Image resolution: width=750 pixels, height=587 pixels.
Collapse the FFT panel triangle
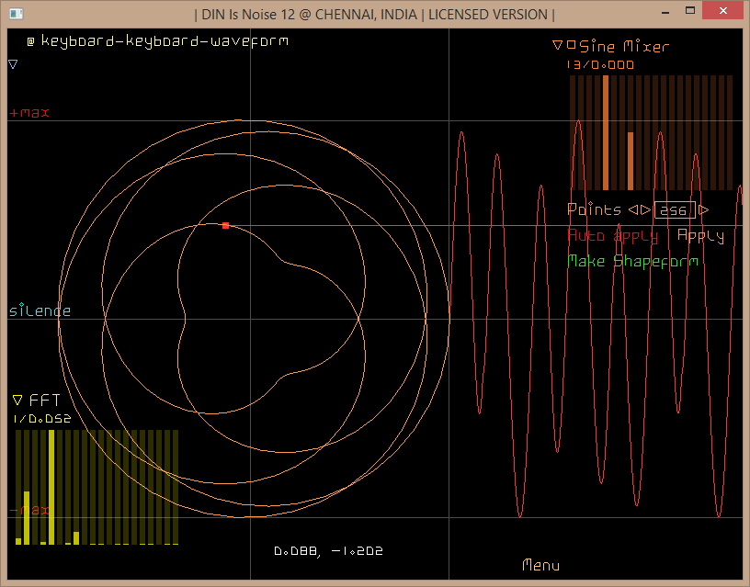17,400
